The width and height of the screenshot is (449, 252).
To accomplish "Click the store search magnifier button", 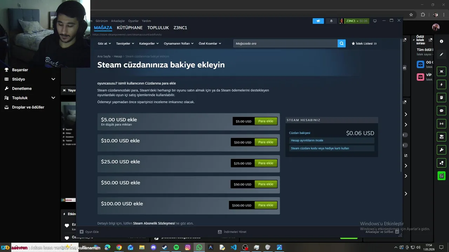I will click(342, 43).
